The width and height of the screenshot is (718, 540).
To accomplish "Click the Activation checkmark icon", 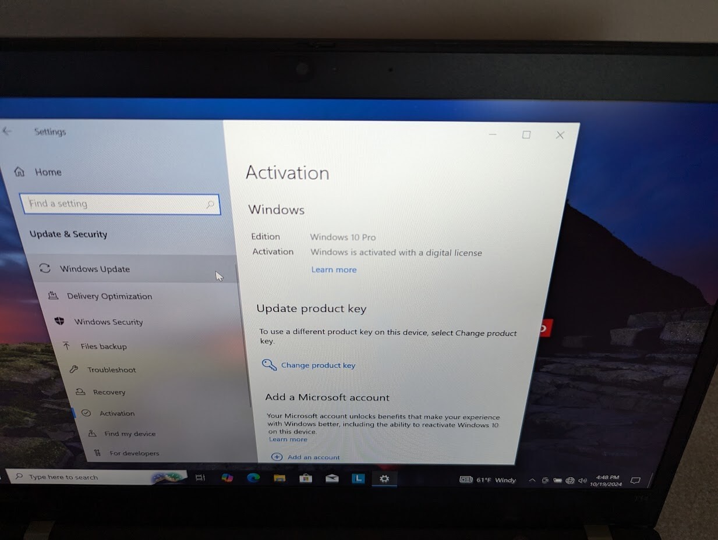I will pyautogui.click(x=86, y=413).
